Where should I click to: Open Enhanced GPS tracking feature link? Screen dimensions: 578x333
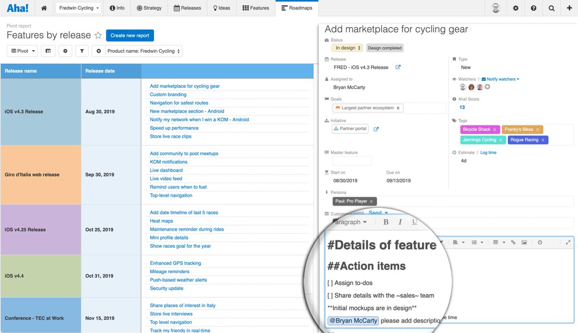pyautogui.click(x=175, y=263)
